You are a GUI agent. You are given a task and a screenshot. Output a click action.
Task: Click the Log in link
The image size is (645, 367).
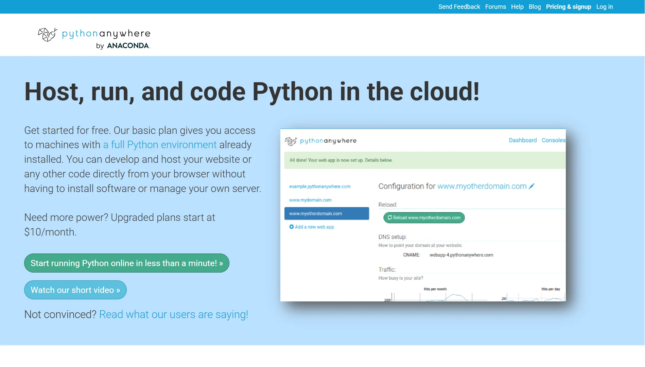(605, 7)
